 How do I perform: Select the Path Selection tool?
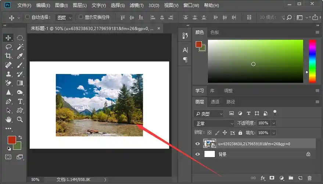pyautogui.click(x=8, y=110)
